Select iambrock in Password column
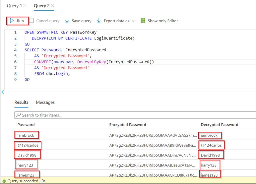Image resolution: width=256 pixels, height=184 pixels. coord(26,135)
